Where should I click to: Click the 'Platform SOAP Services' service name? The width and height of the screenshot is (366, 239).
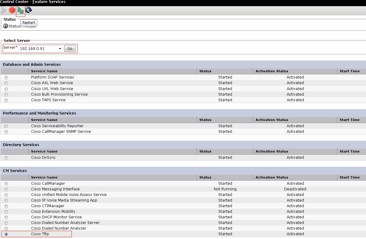coord(53,77)
